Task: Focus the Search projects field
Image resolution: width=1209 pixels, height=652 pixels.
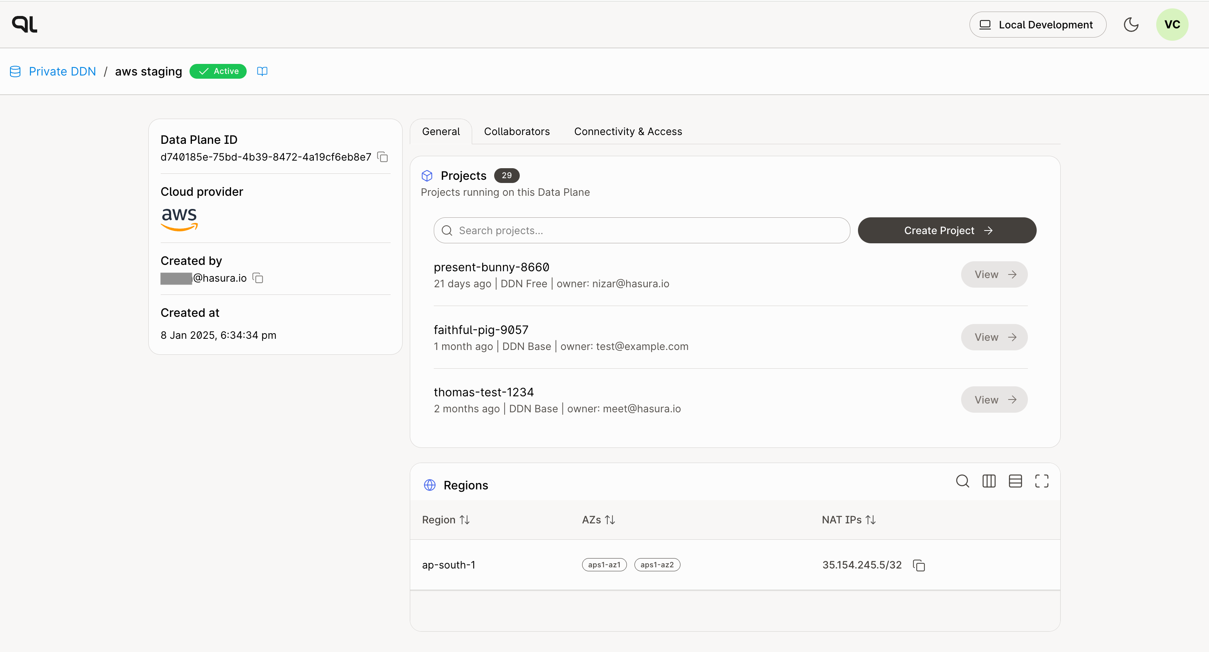Action: (x=642, y=230)
